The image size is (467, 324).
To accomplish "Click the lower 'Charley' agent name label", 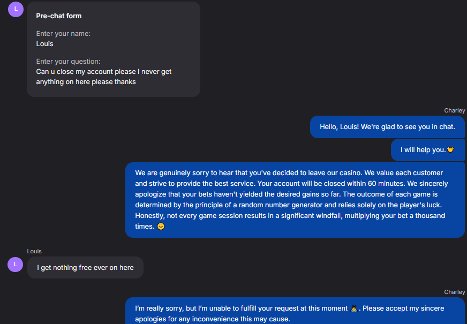I will coord(454,292).
